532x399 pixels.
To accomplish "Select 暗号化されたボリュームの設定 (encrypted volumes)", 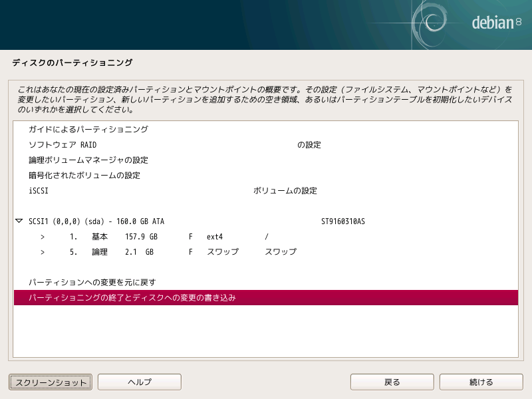I will [x=84, y=176].
